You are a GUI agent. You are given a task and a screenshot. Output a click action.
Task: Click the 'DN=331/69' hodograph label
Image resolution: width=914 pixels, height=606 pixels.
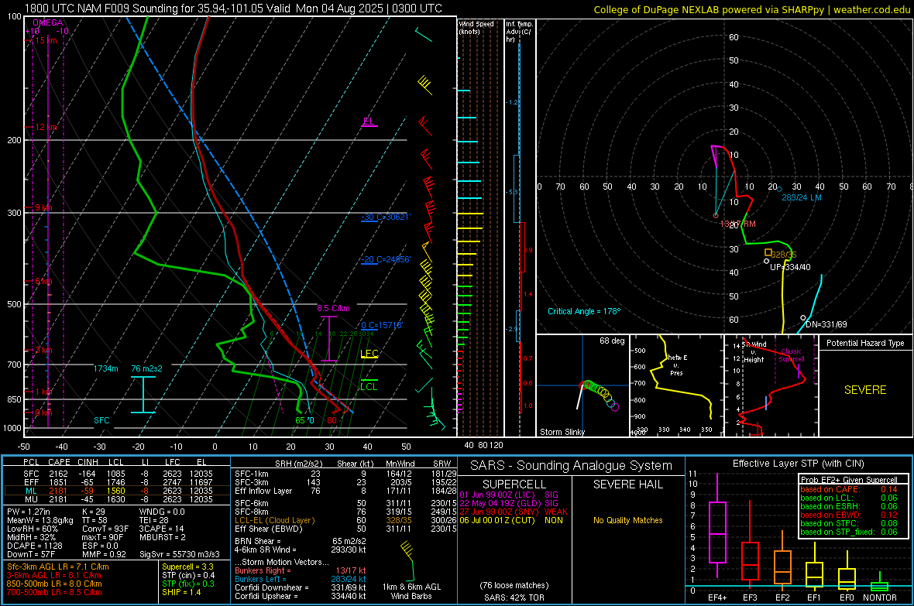(x=826, y=324)
